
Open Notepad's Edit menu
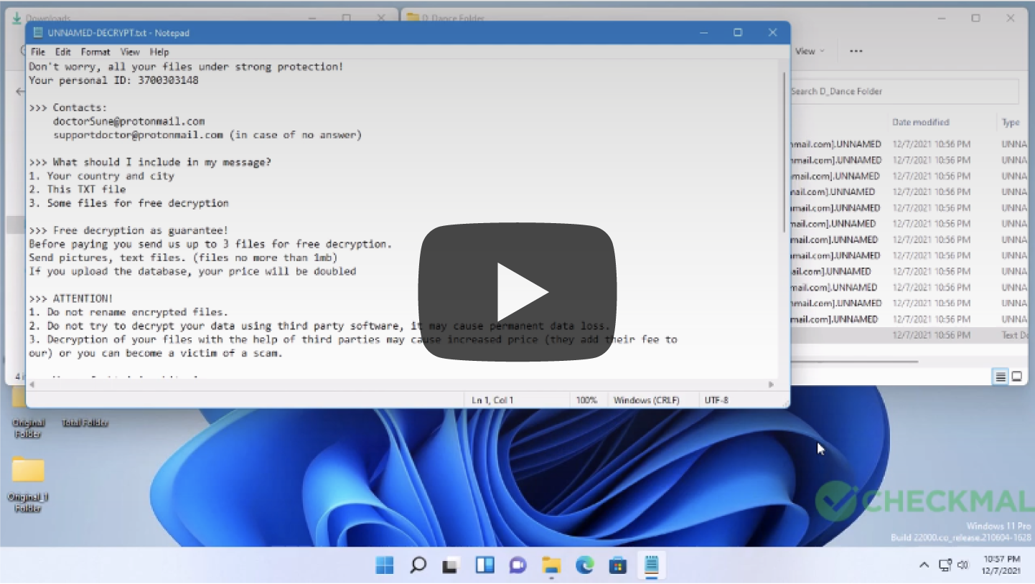pyautogui.click(x=63, y=52)
